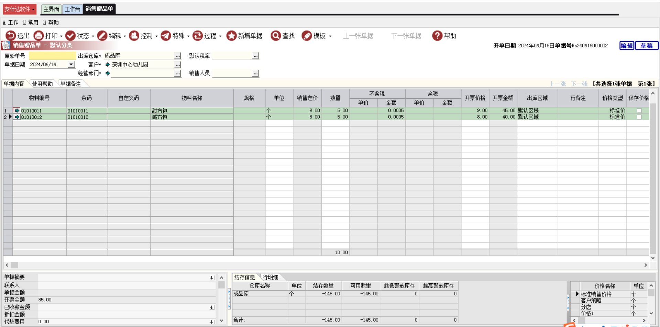The image size is (660, 327).
Task: Click the 甜方包 material name cell
Action: (192, 111)
